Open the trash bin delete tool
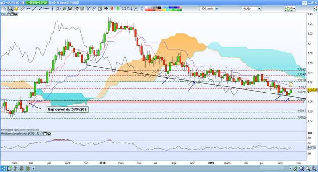This screenshot has width=318, height=172. coord(82,9)
